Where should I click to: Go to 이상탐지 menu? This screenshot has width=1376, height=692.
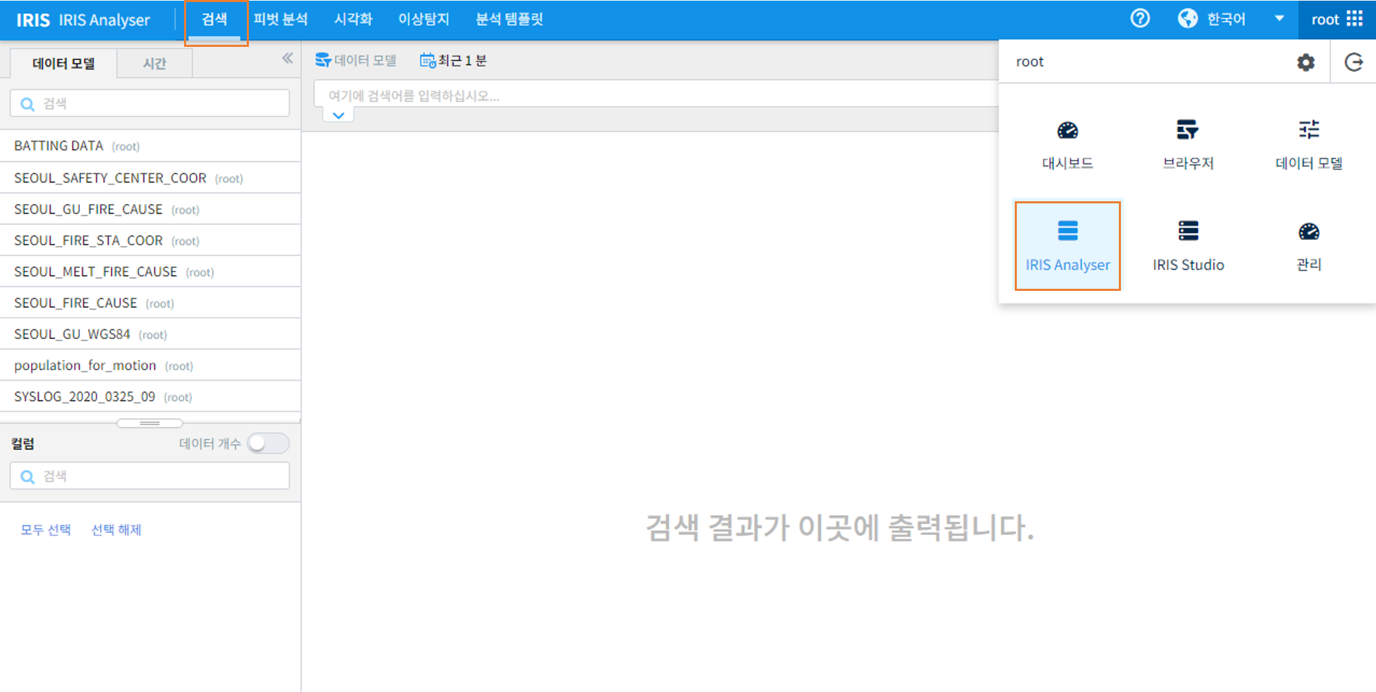point(423,19)
